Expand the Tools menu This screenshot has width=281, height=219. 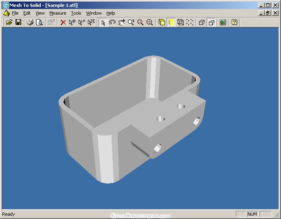click(x=76, y=13)
